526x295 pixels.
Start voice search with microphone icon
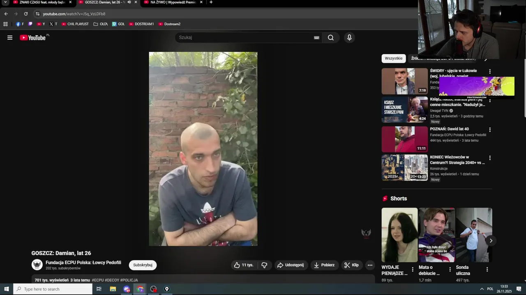point(349,38)
